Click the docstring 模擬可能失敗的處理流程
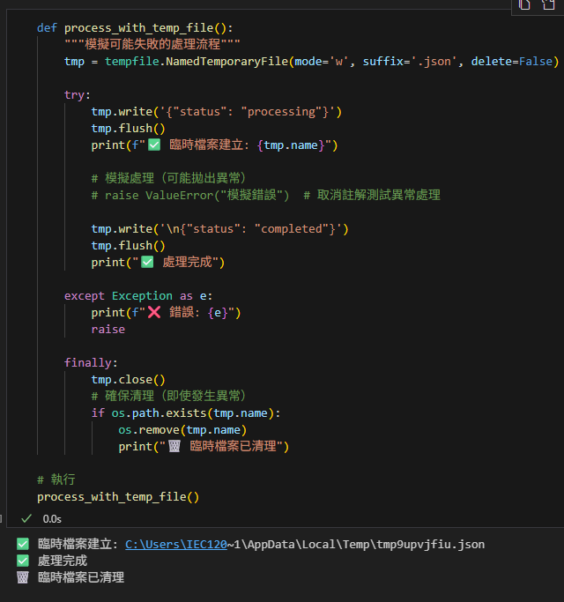The image size is (564, 602). (152, 44)
